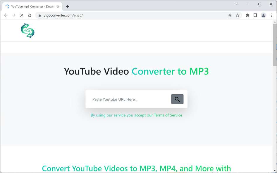Maximize the browser window

259,4
